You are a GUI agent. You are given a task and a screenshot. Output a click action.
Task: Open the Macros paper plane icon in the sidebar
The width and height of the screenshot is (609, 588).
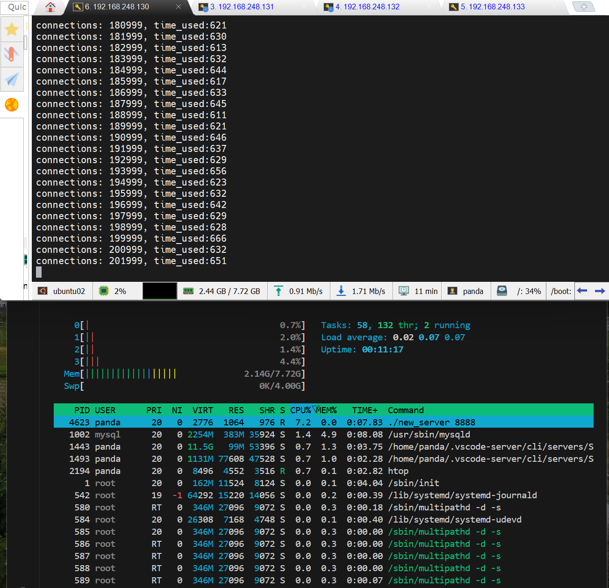pos(12,79)
